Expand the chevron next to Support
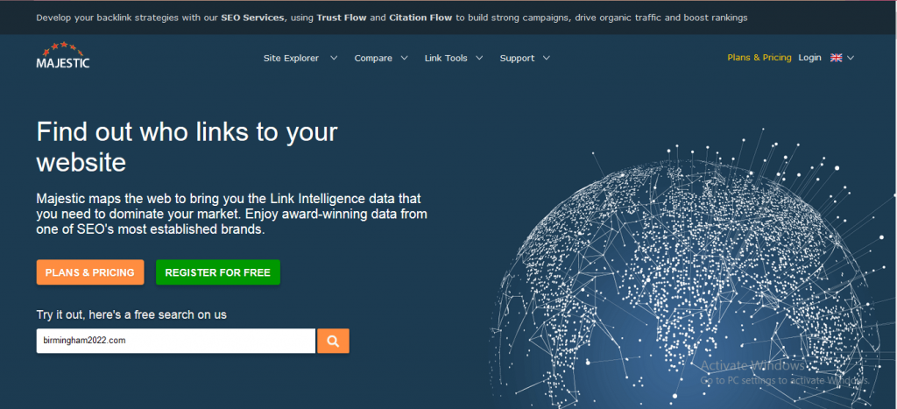897x409 pixels. 547,58
